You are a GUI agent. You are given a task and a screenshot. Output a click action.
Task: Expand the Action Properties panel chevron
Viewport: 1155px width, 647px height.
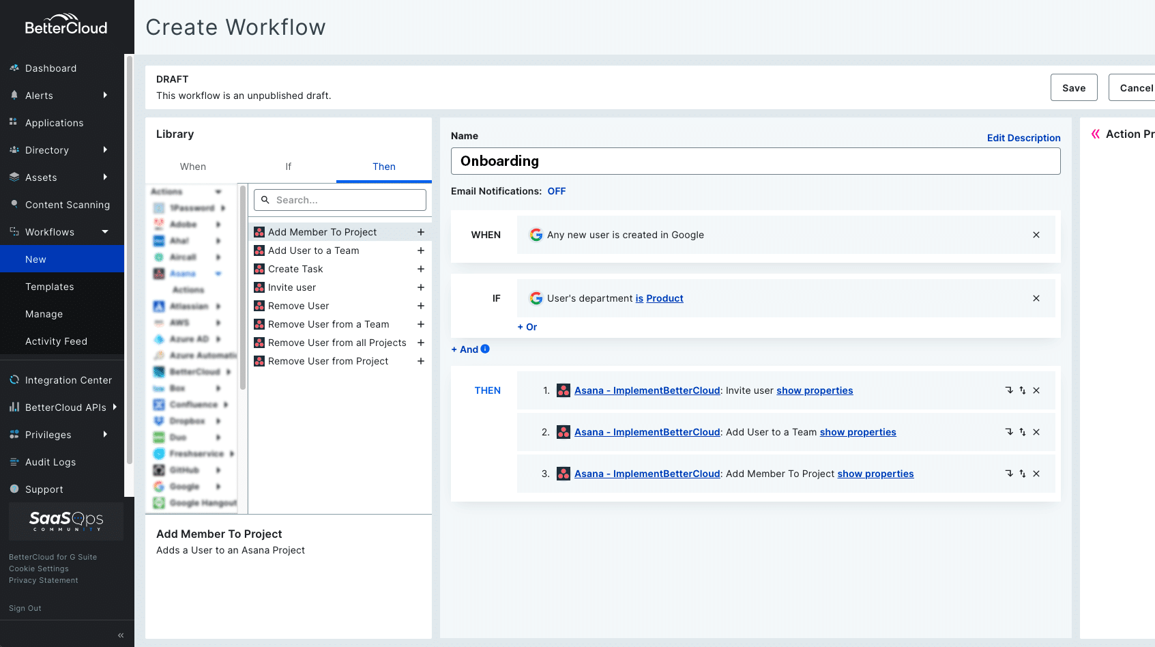coord(1096,134)
